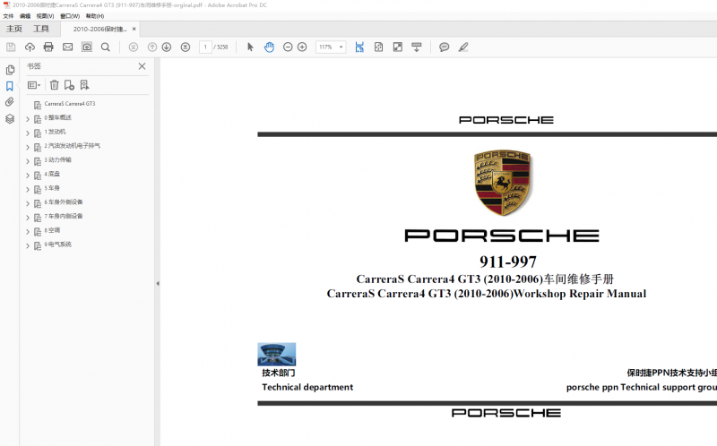717x446 pixels.
Task: Expand the 6 车身外侧设备 bookmark
Action: coord(28,204)
